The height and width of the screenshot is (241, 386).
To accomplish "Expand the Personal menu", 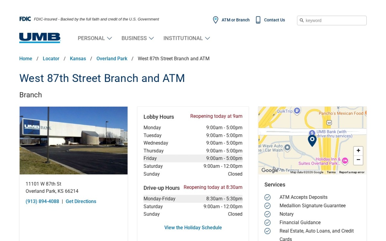I will (x=95, y=38).
